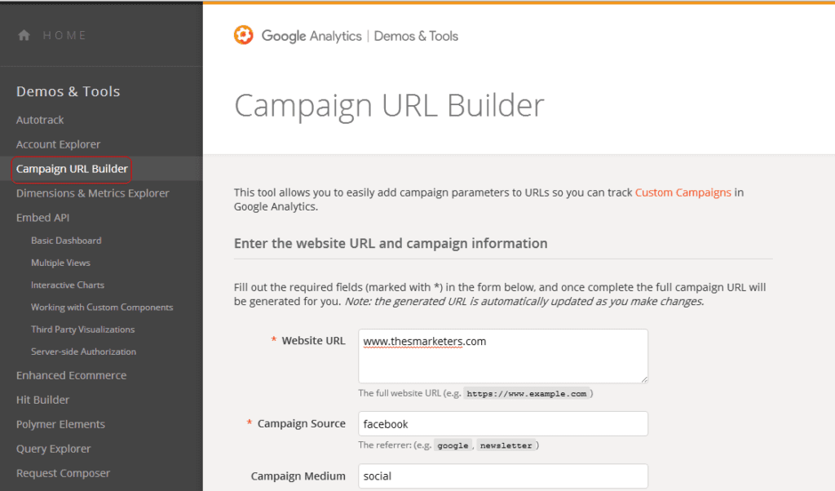
Task: Open the HOME link in sidebar
Action: tap(64, 35)
